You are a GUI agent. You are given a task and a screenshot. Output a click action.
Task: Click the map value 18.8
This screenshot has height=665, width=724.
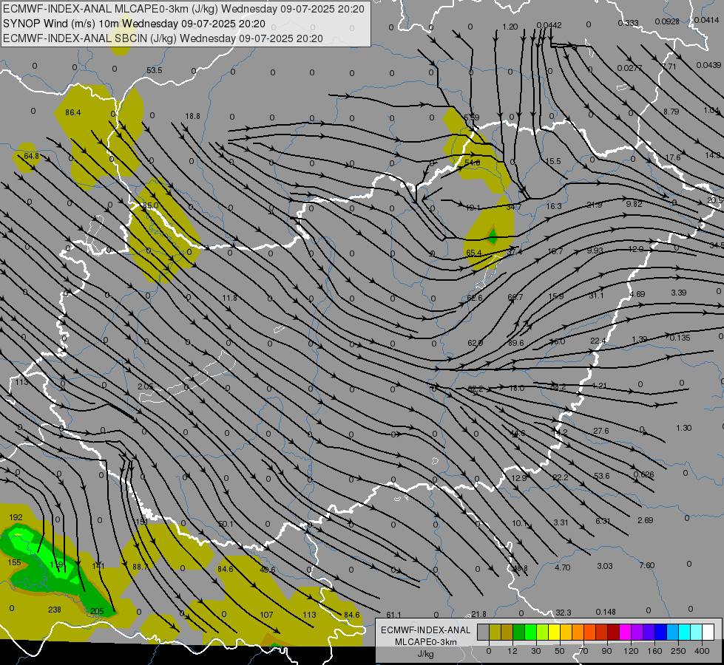coord(192,116)
